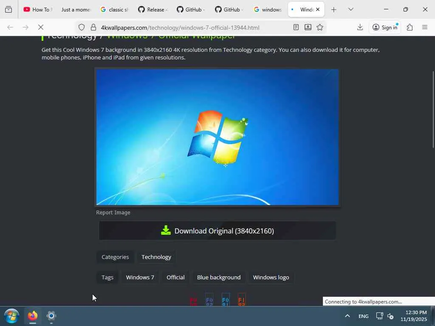This screenshot has height=326, width=435.
Task: Open the clock showing 12:30 PM
Action: tap(414, 316)
